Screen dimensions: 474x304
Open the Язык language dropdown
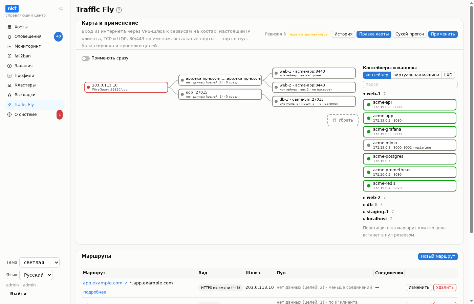[x=36, y=275]
